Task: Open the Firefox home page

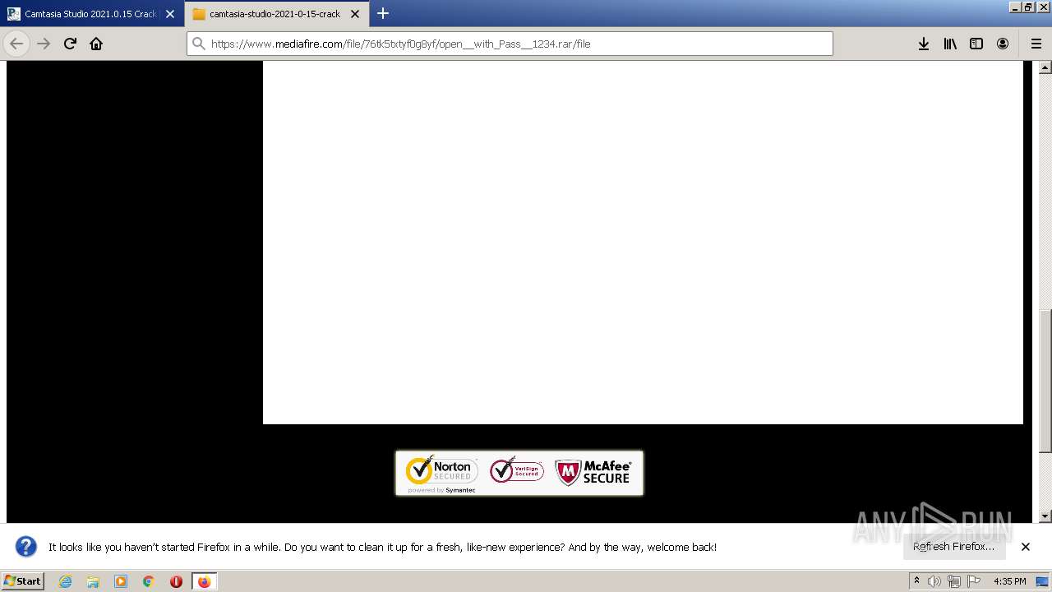Action: (x=96, y=44)
